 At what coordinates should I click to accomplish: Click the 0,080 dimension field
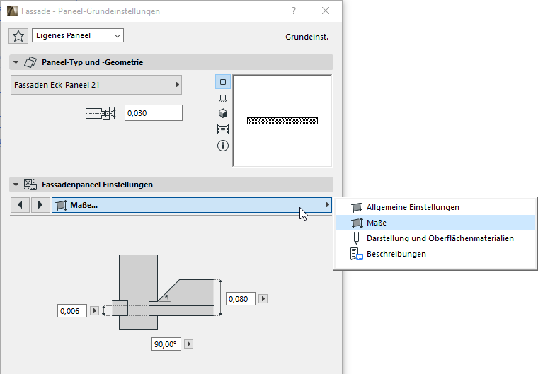click(241, 299)
